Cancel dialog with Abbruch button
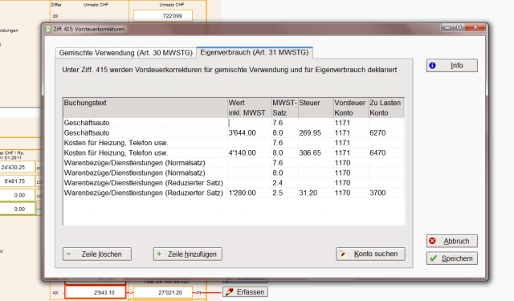The image size is (514, 301). coord(451,241)
